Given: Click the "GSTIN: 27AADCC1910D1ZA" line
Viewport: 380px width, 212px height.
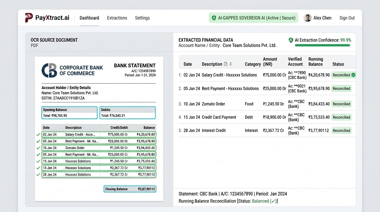Looking at the screenshot, I should 63,98.
